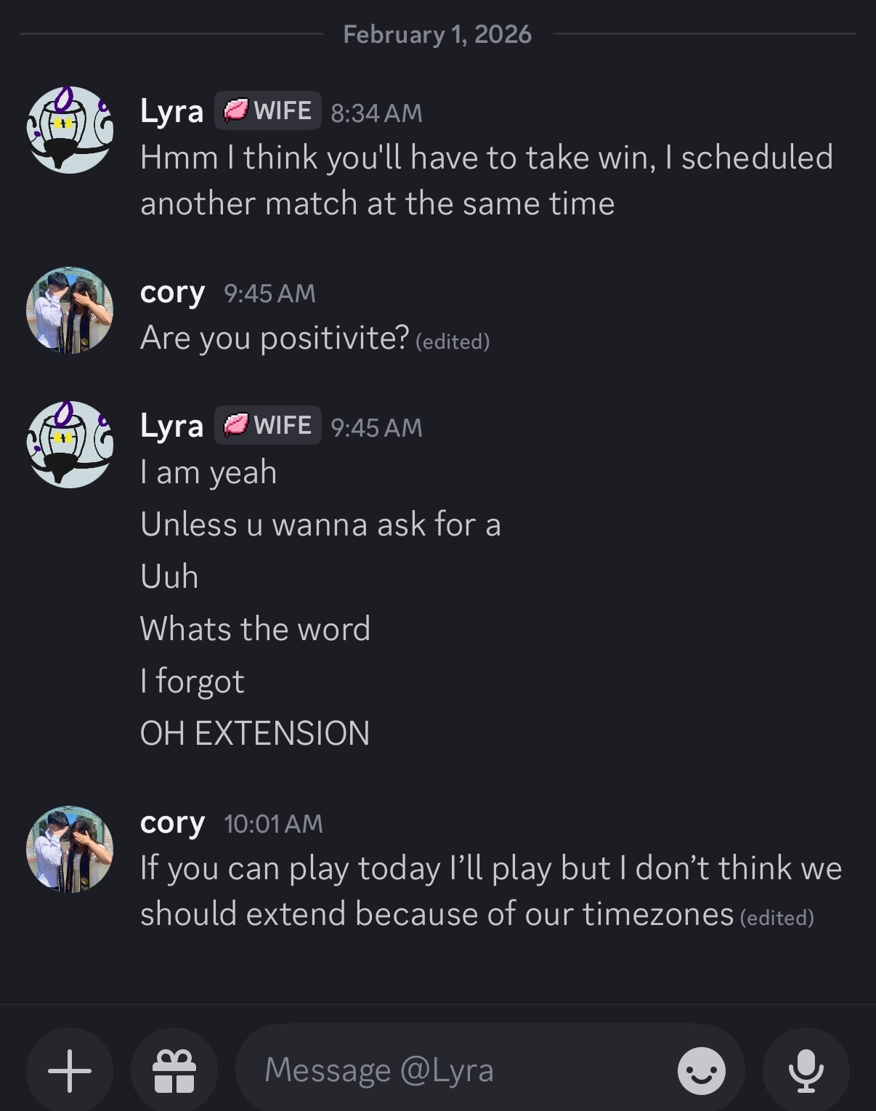
Task: Tap the WIFE tag on the 8:34 AM message
Action: coord(267,111)
